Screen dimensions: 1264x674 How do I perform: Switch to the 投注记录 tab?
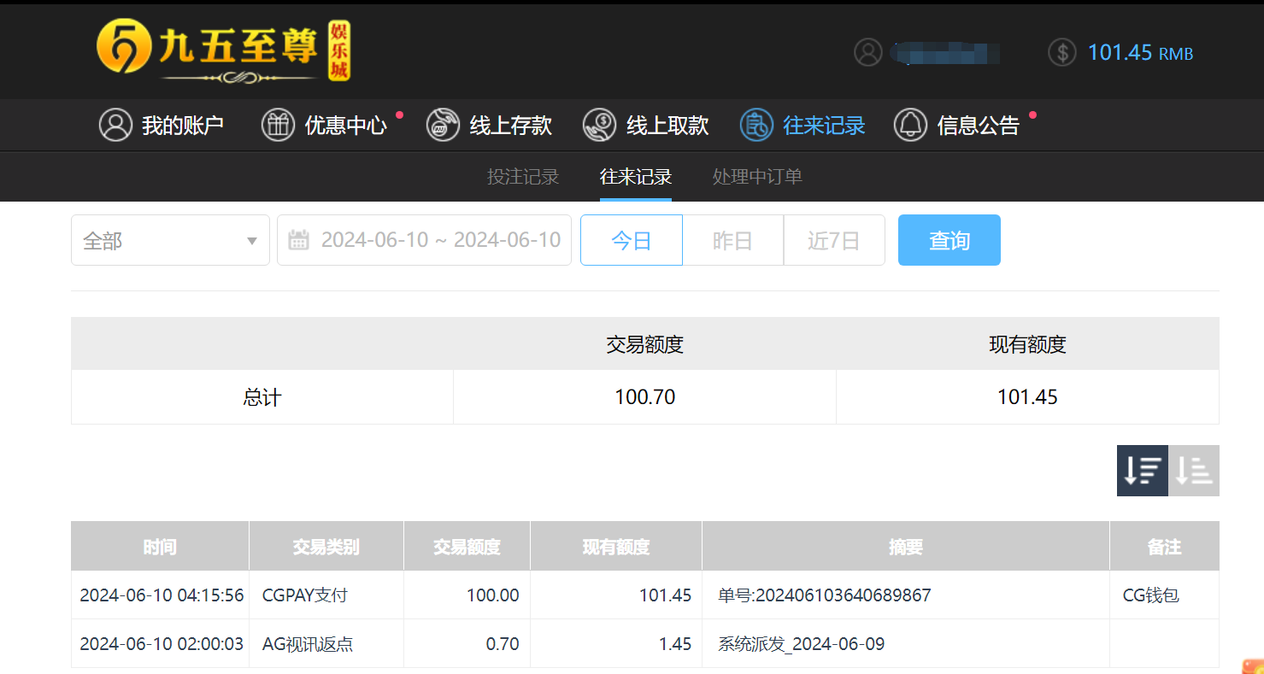tap(522, 177)
